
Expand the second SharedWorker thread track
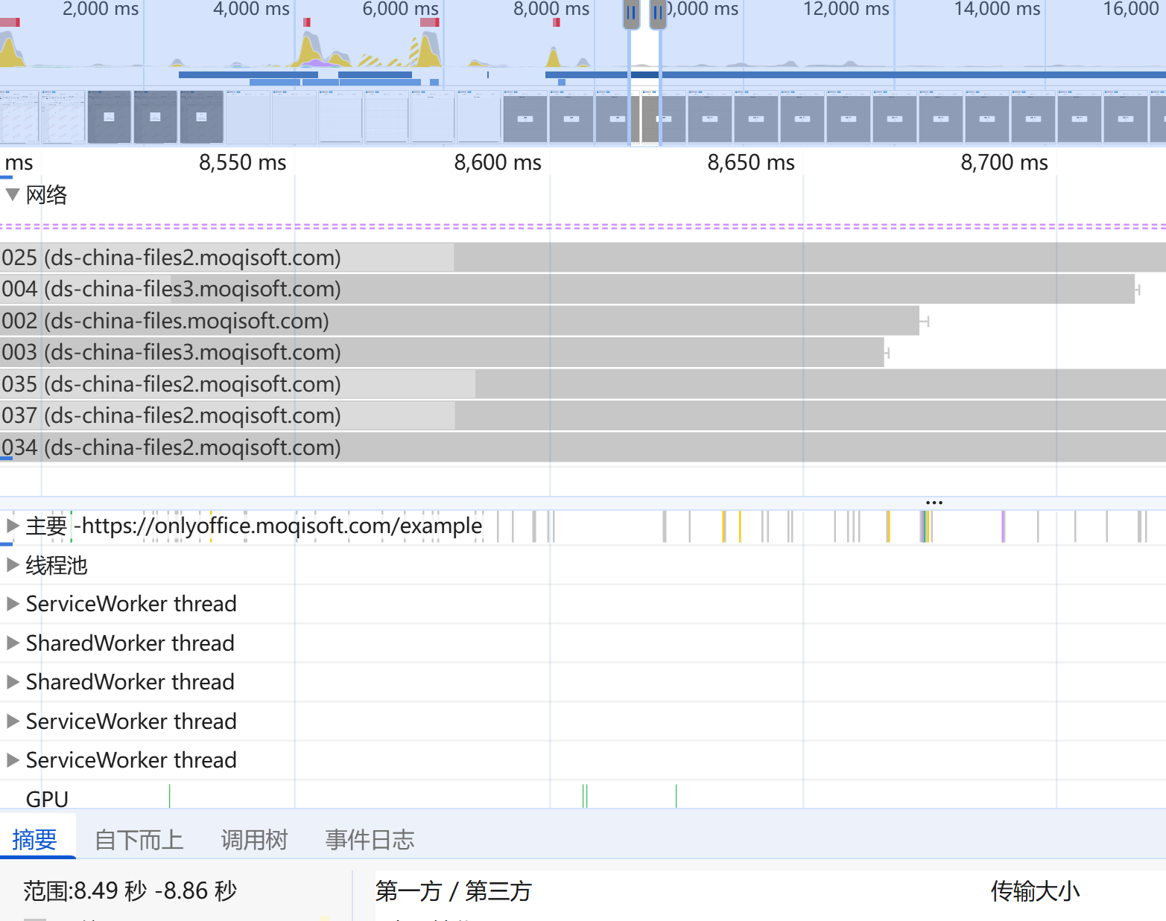pos(12,682)
